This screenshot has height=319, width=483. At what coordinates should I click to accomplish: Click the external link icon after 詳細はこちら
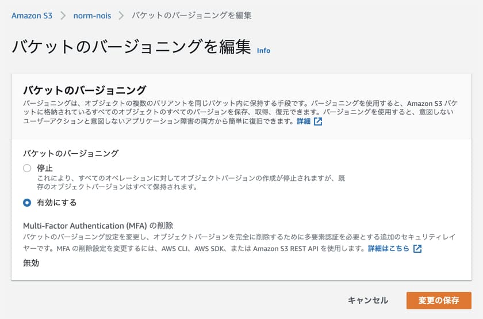(417, 249)
